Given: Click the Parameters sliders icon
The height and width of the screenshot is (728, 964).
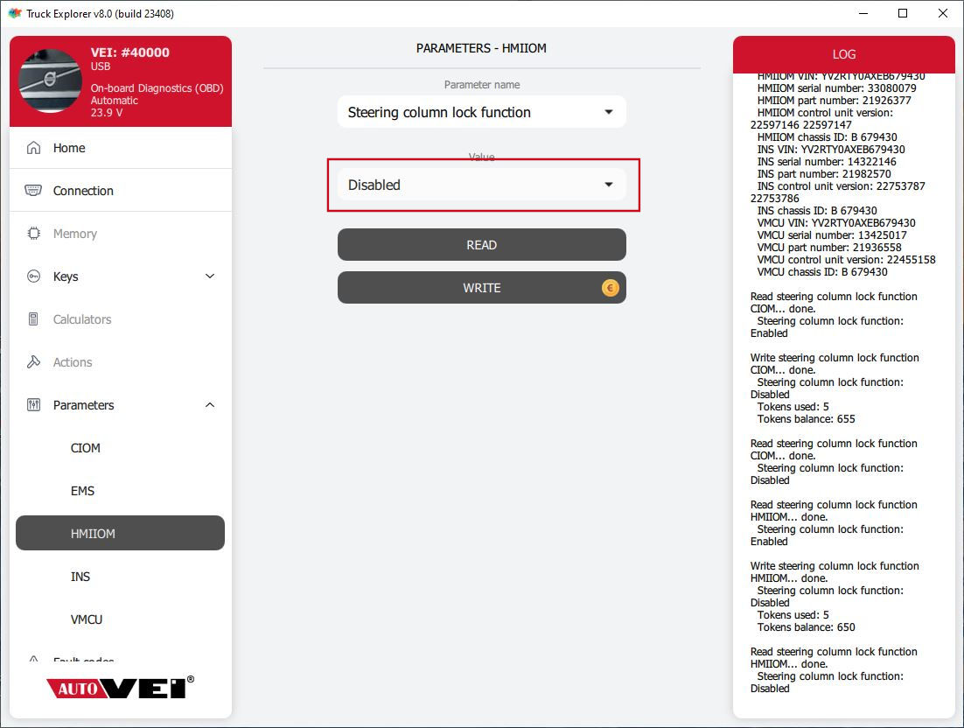Looking at the screenshot, I should [x=34, y=405].
